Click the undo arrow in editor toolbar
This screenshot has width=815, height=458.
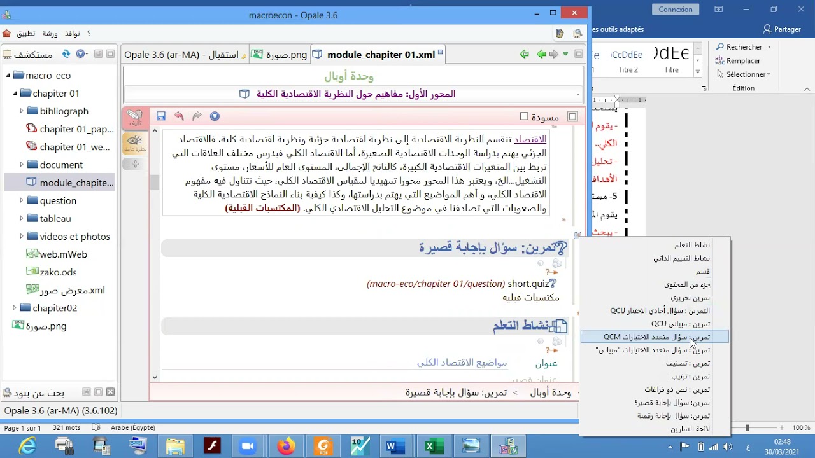click(x=179, y=116)
